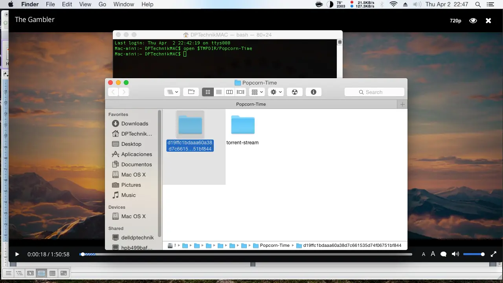The height and width of the screenshot is (283, 503).
Task: Open Downloads in the Finder sidebar
Action: [x=134, y=123]
